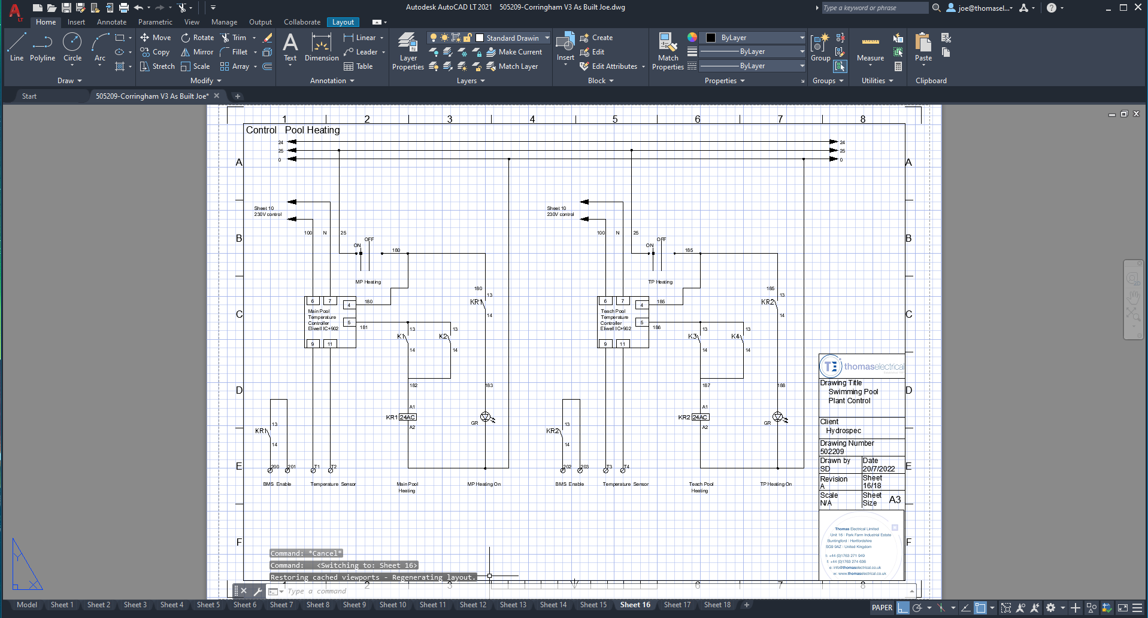Click the Make Current layer button

[514, 52]
